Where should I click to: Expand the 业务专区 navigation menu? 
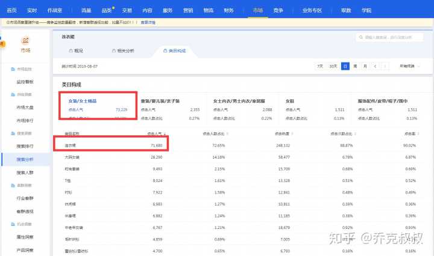click(x=315, y=10)
